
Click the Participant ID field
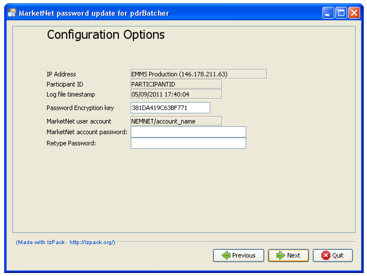tap(176, 84)
